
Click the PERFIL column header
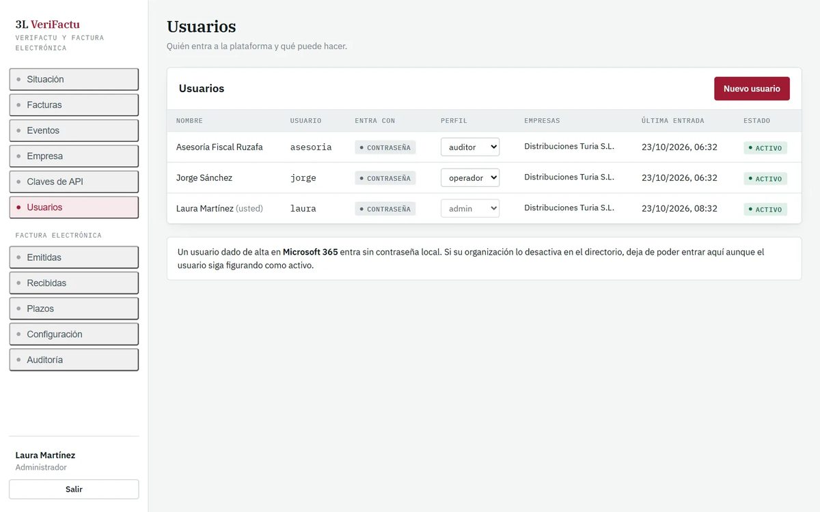(x=454, y=121)
